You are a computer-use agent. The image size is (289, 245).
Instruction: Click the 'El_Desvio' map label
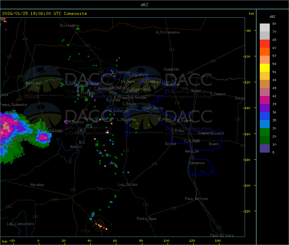75,122
